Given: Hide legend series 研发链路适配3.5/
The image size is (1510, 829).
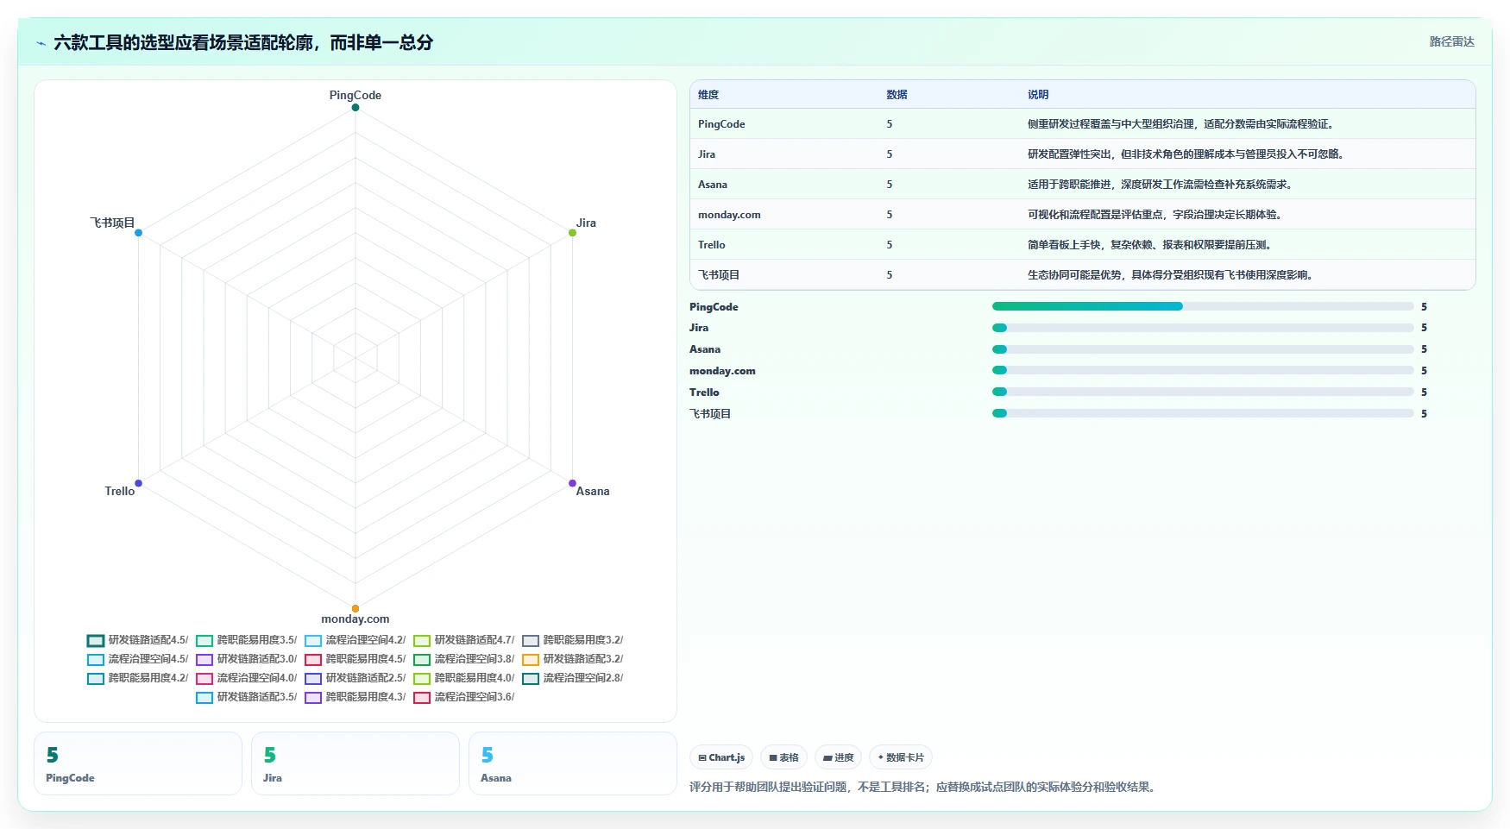Looking at the screenshot, I should [x=246, y=697].
